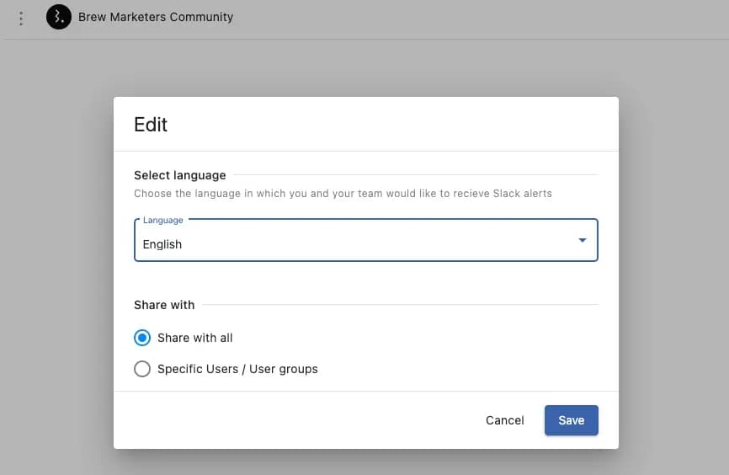Cancel the Edit dialog
This screenshot has height=475, width=729.
click(504, 420)
